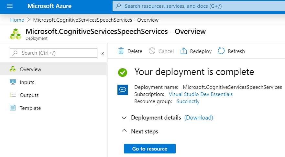Click the green cubes deployment icon in header

pos(16,34)
